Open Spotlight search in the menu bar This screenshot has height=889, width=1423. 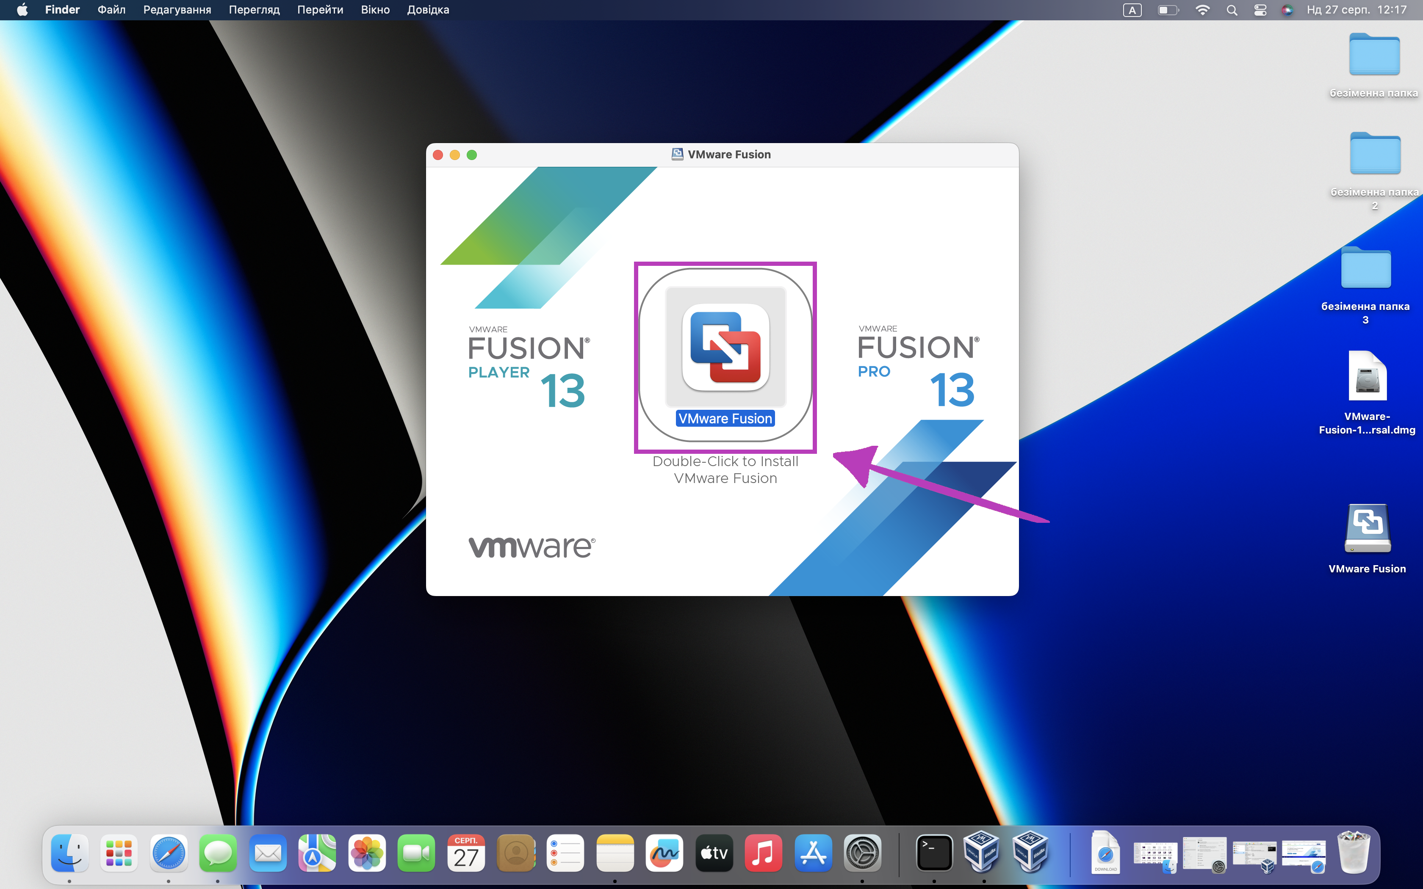pos(1232,10)
